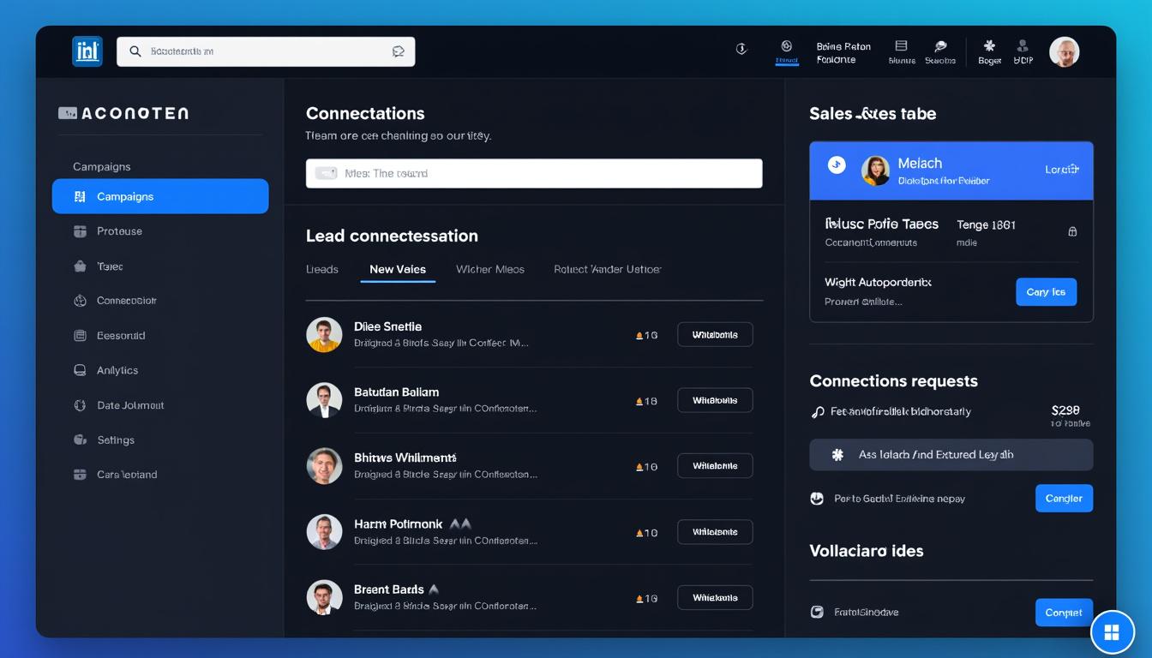The image size is (1152, 658).
Task: Click the Whitebonts button for Batudan Ballam
Action: click(x=715, y=400)
